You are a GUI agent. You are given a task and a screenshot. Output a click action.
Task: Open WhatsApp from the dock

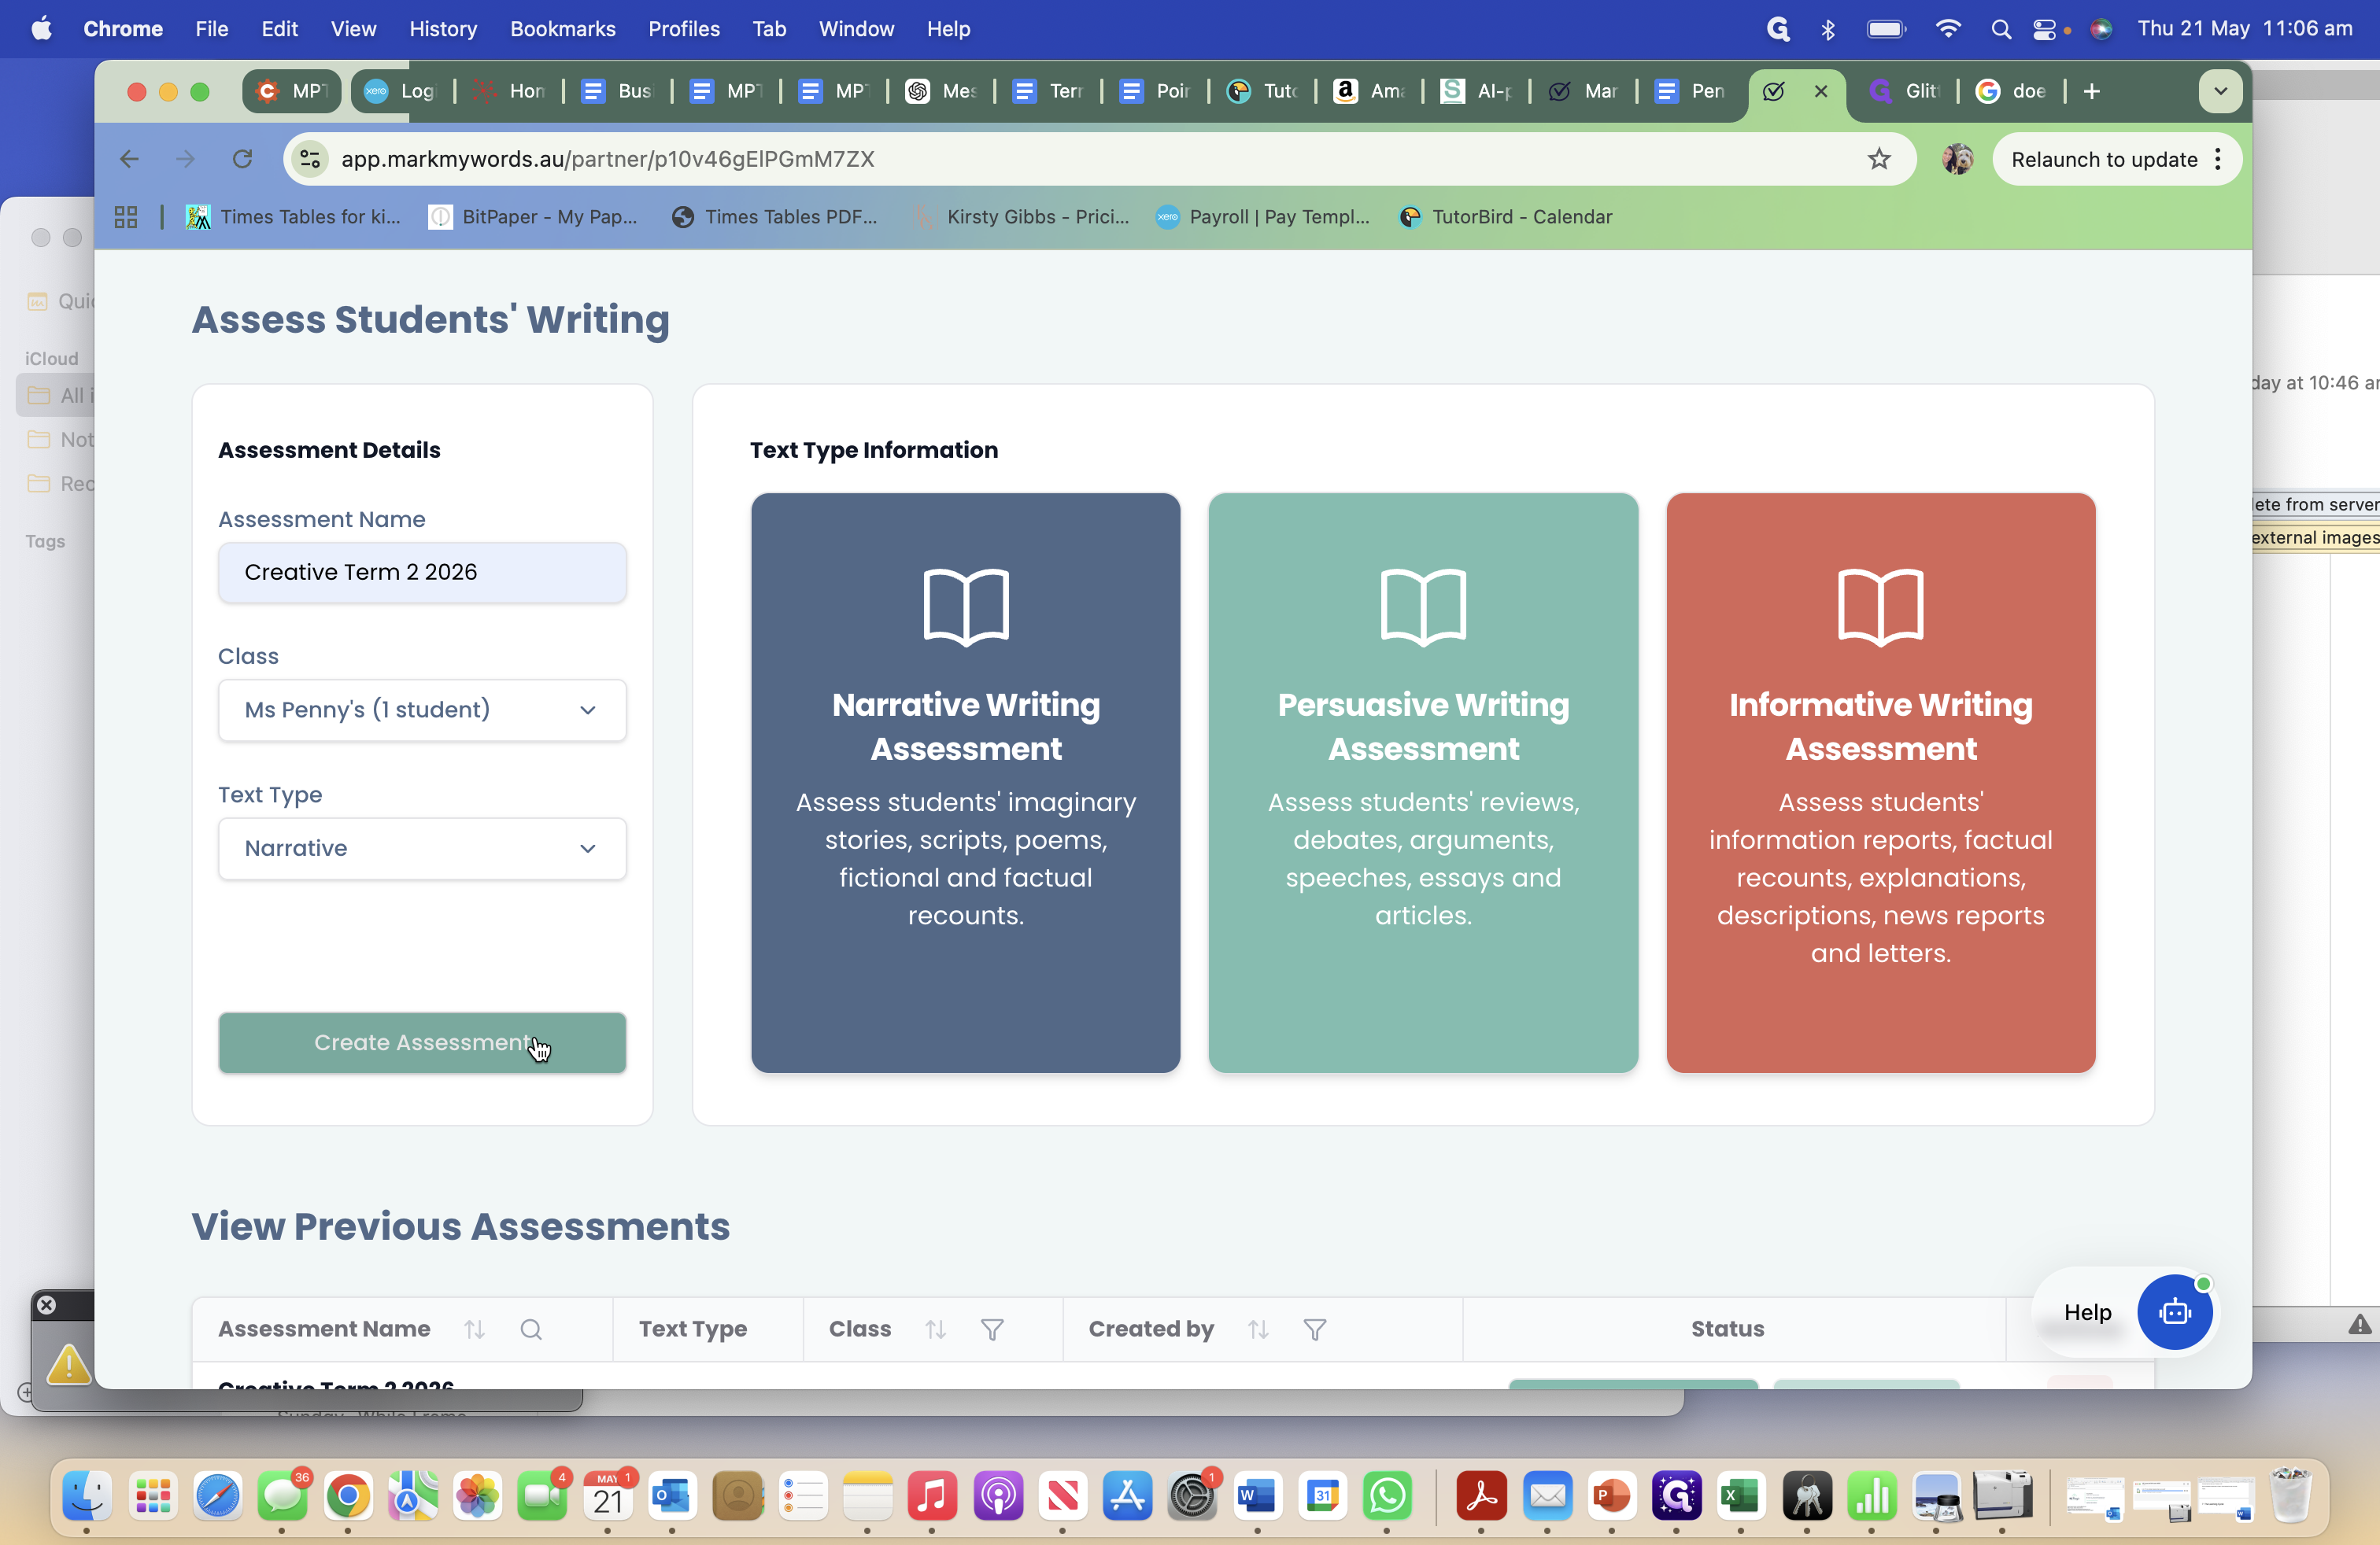click(x=1386, y=1496)
